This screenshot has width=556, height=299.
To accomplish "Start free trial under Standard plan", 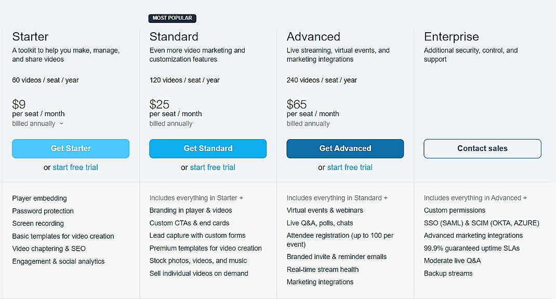I will pos(212,167).
